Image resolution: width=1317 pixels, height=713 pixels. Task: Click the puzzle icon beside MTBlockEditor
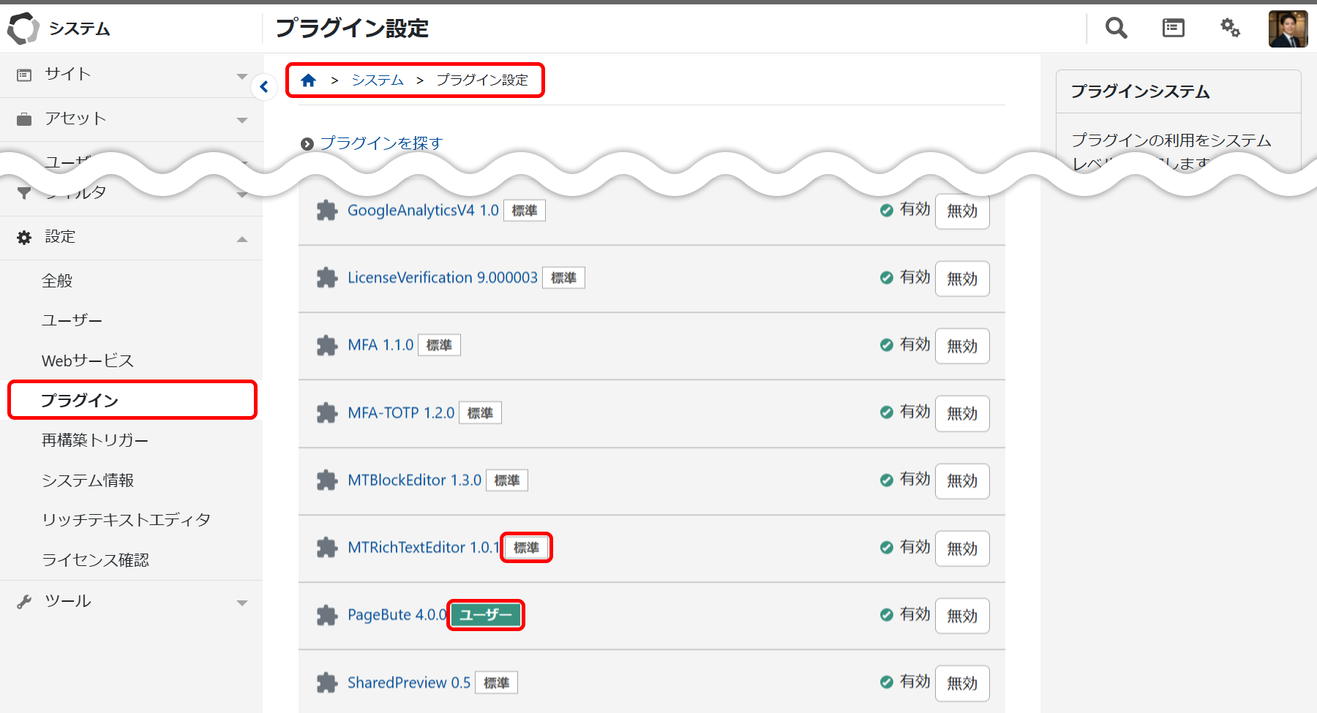coord(326,480)
